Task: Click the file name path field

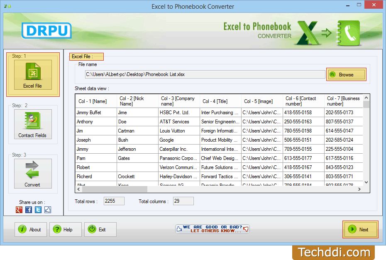Action: 205,74
